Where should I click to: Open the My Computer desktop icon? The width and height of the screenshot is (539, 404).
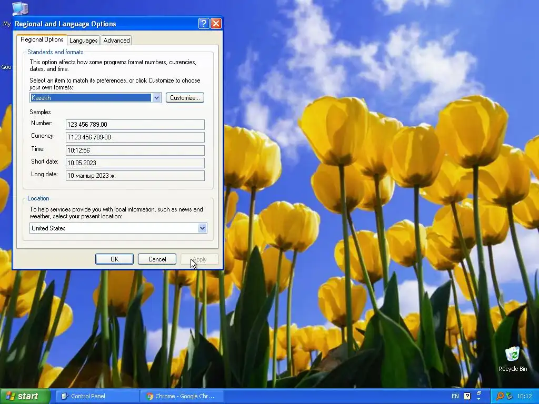pos(20,8)
